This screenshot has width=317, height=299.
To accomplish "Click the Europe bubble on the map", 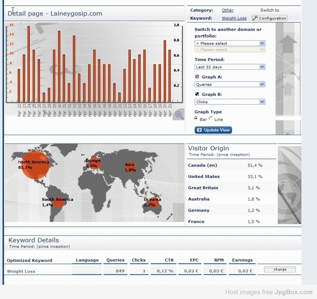I will pyautogui.click(x=94, y=162).
